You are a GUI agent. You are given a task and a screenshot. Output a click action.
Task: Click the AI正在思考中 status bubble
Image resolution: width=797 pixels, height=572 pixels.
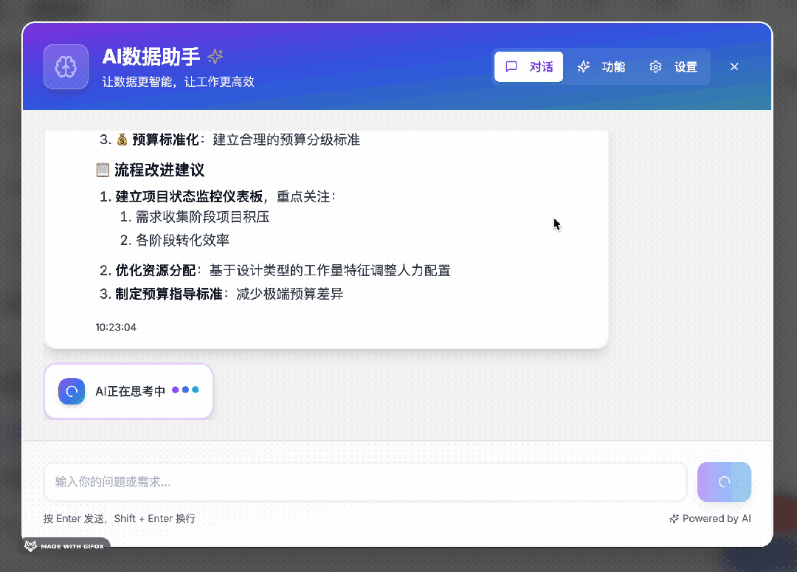tap(128, 390)
